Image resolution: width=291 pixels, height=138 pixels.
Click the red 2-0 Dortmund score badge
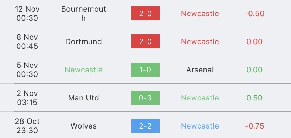[x=145, y=41]
